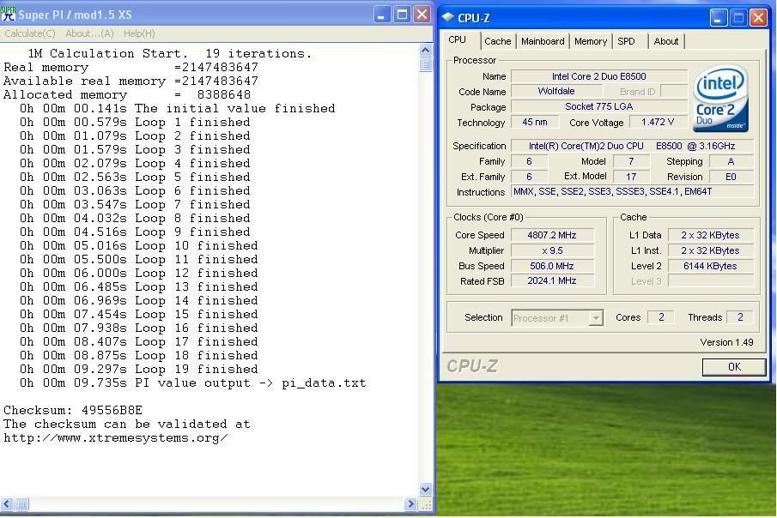Close the CPU-Z window
This screenshot has height=518, width=777.
(x=757, y=17)
